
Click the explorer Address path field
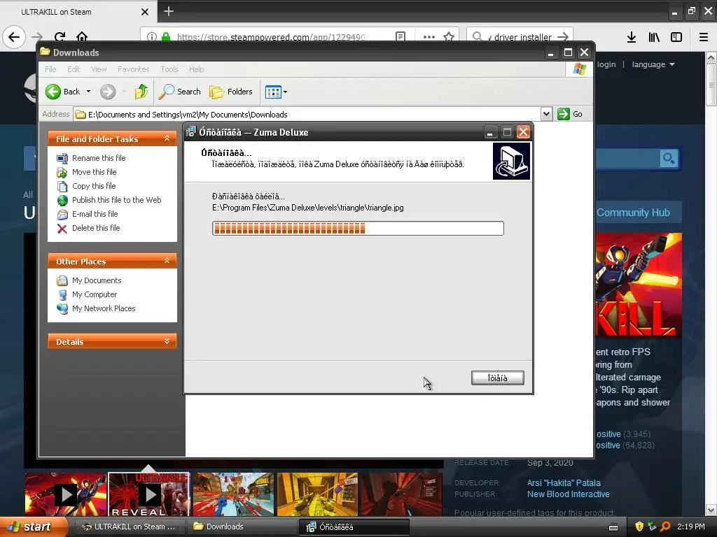(x=307, y=114)
